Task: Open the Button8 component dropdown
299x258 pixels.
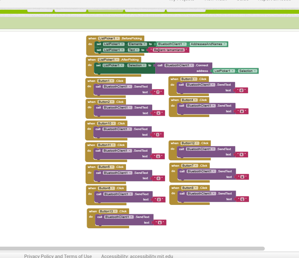Action: [x=190, y=188]
